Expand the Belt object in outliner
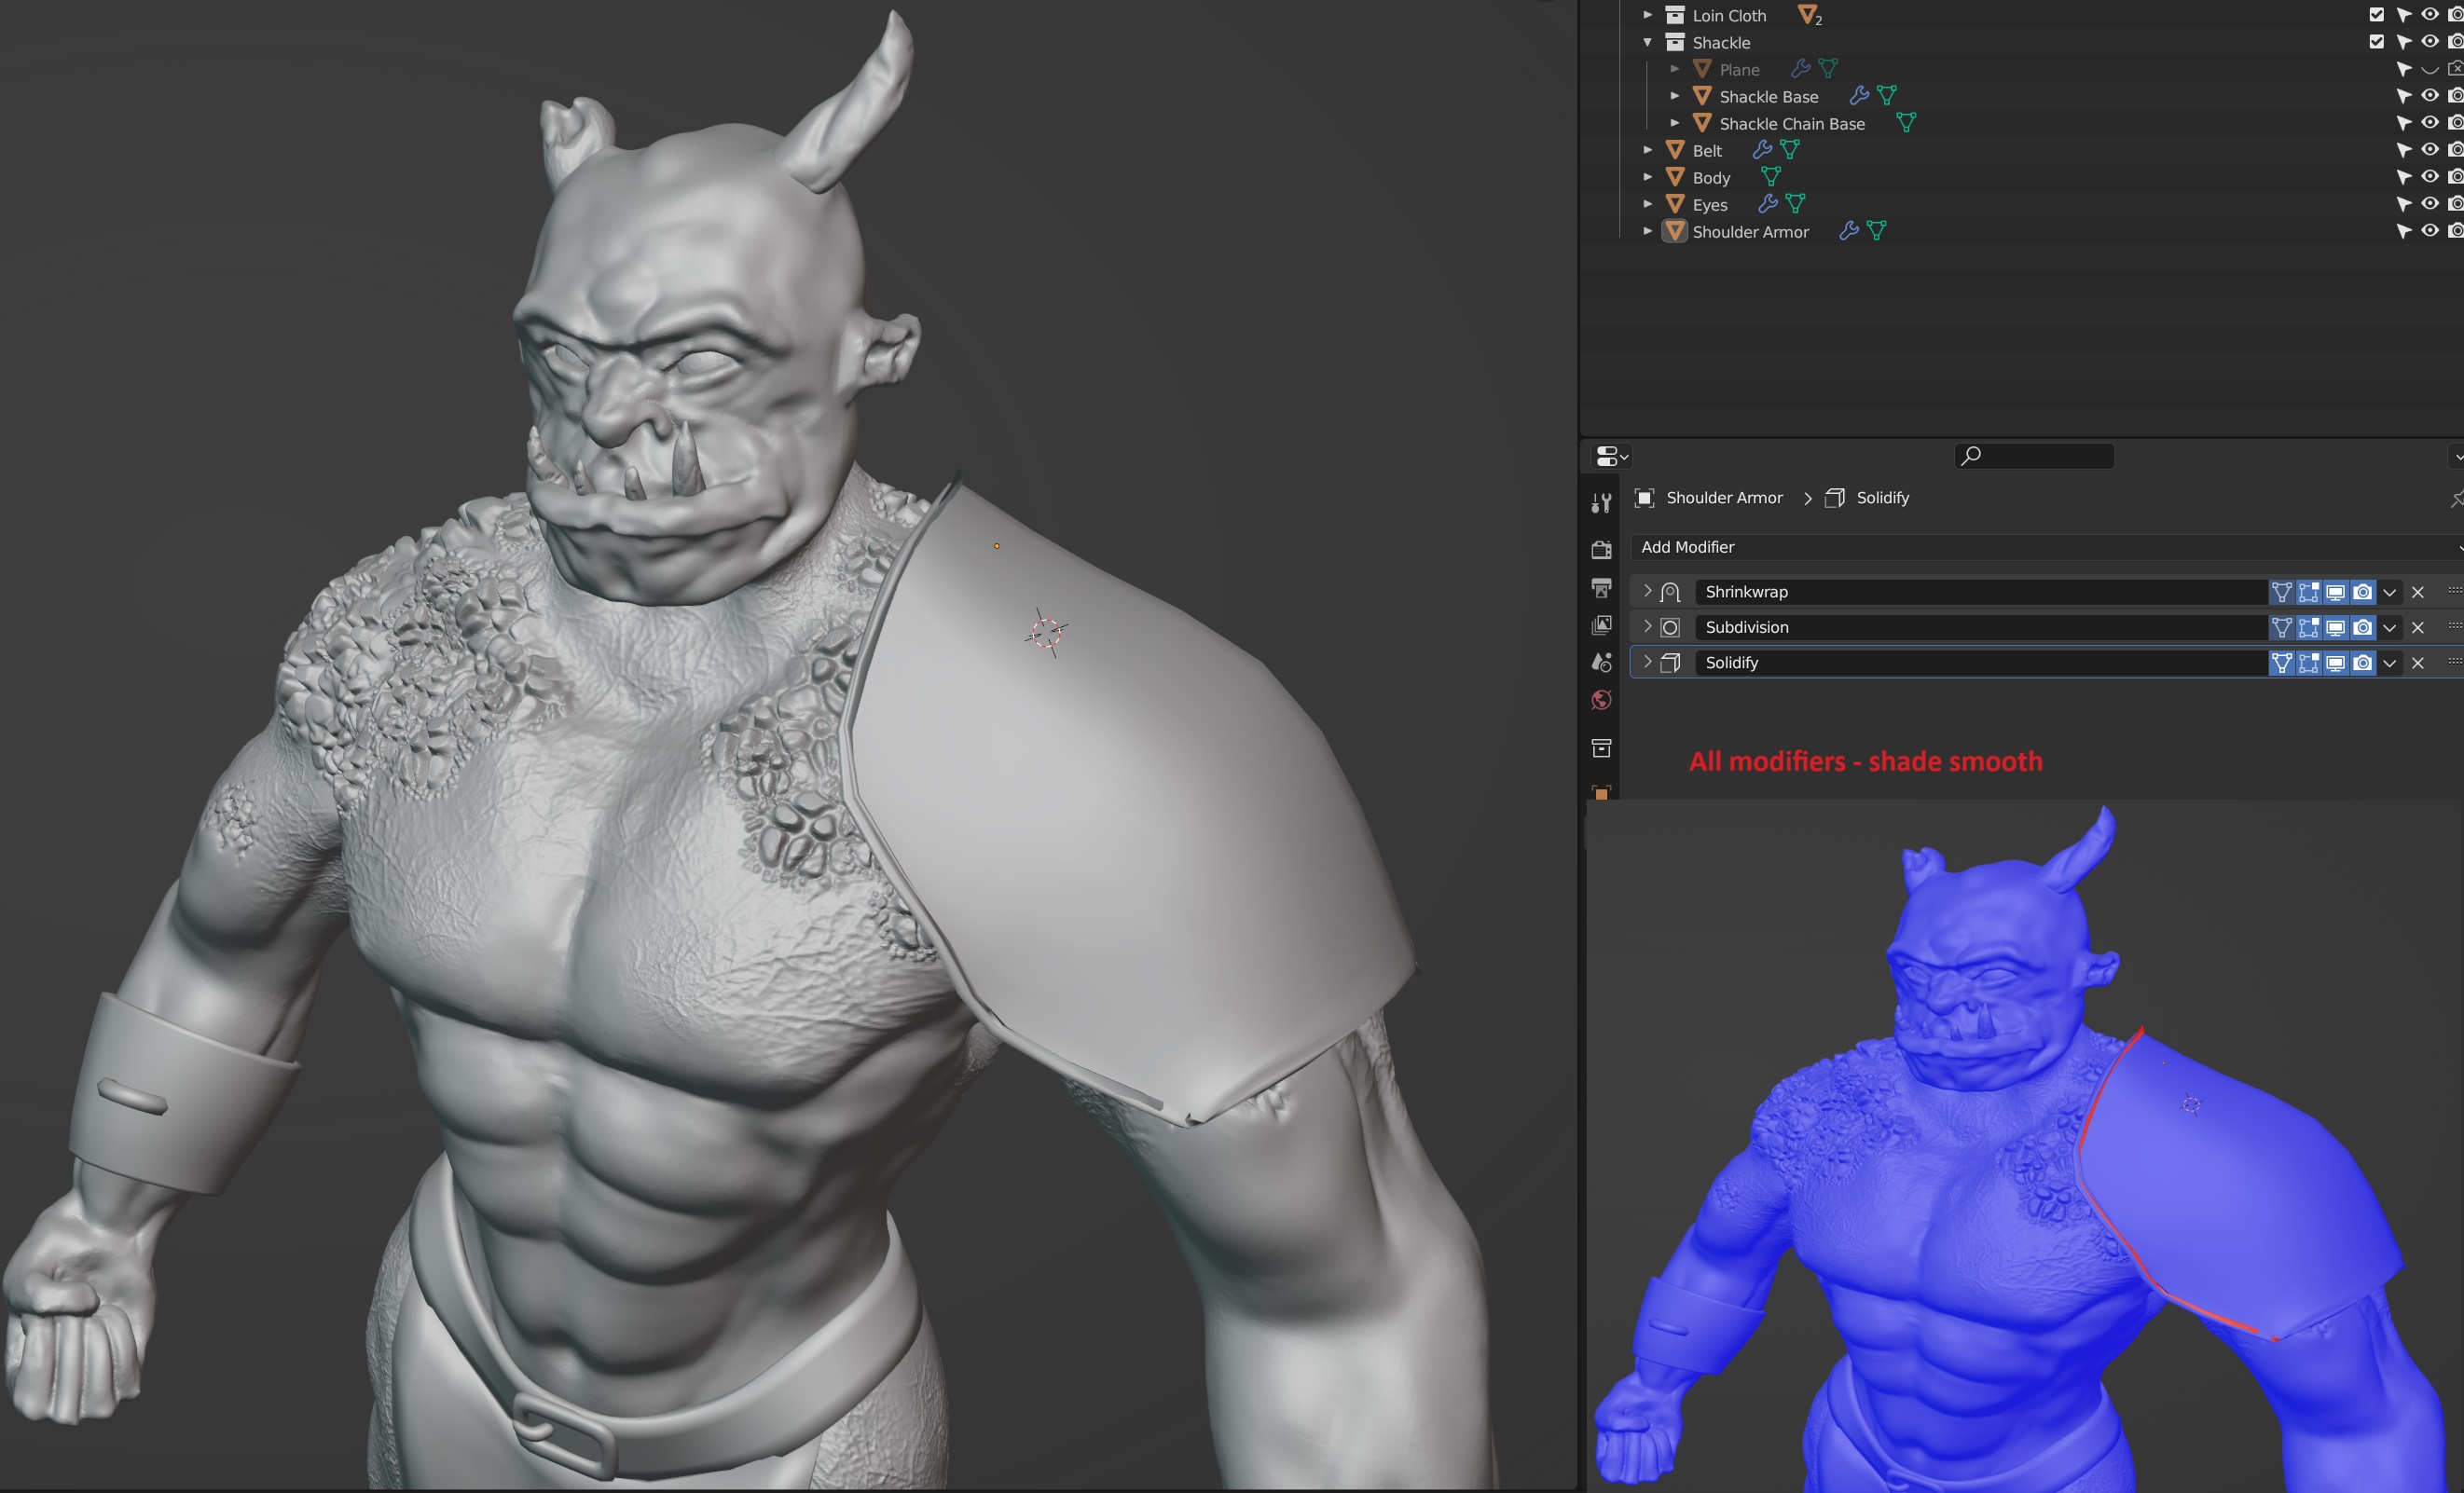Screen dimensions: 2464x1493 coord(1647,150)
